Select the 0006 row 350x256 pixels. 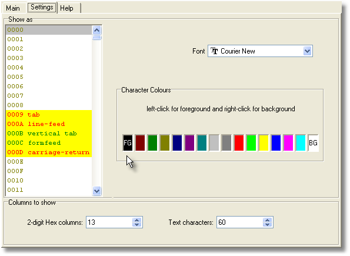click(49, 87)
